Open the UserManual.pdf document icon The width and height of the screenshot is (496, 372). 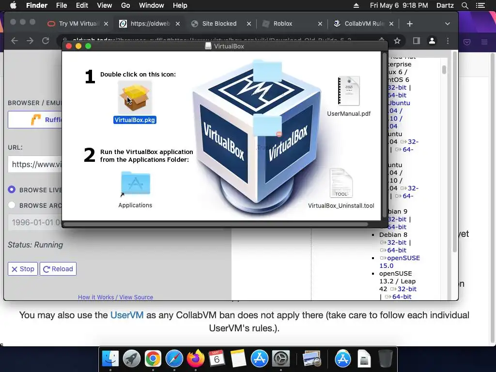coord(349,91)
